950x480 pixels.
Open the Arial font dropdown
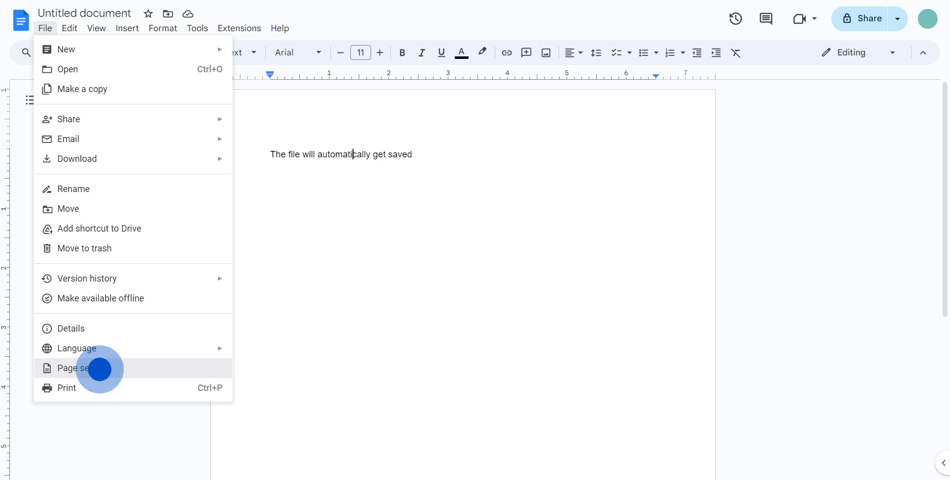(298, 52)
